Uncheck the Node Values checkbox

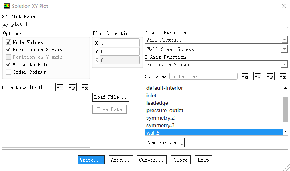tap(8, 42)
